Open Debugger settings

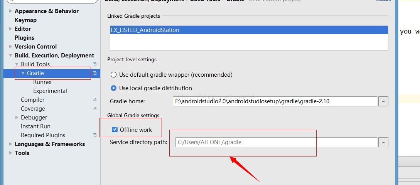(x=34, y=117)
